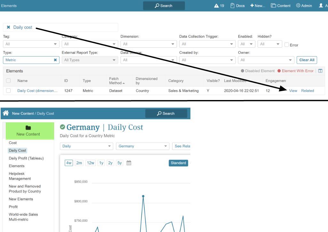Select Cost in the sidebar
This screenshot has width=328, height=232.
click(x=12, y=143)
